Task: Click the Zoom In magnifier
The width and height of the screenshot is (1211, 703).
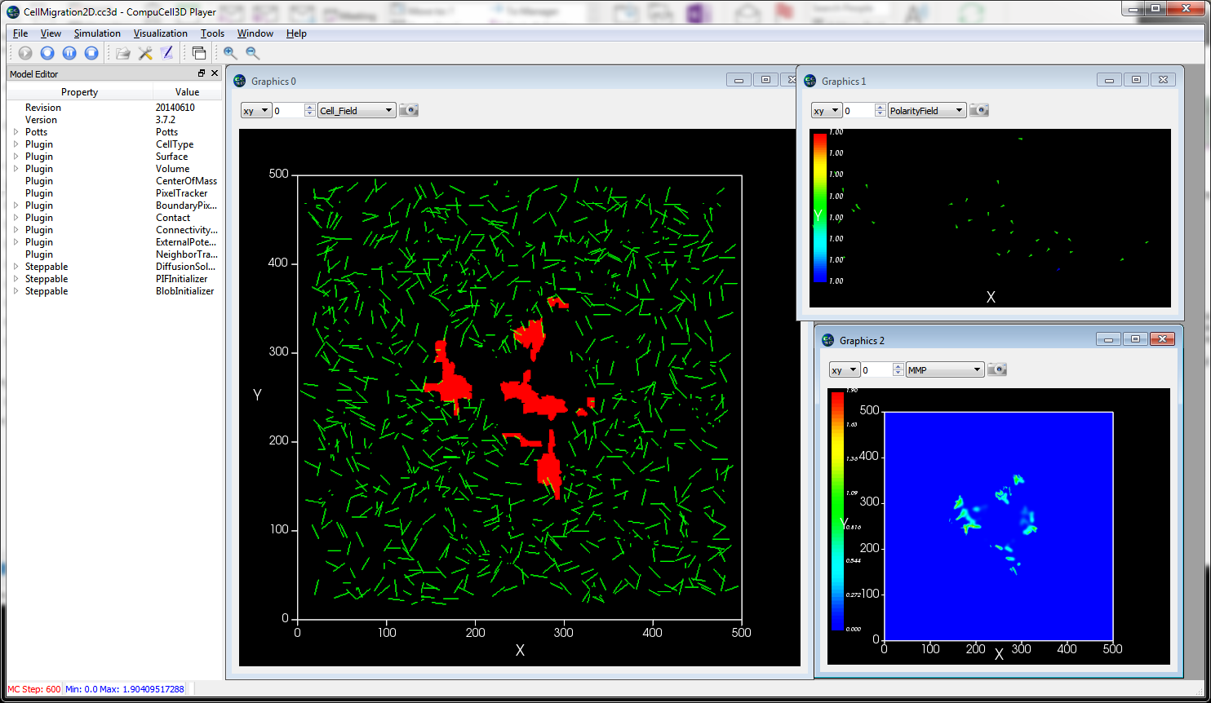Action: [231, 53]
